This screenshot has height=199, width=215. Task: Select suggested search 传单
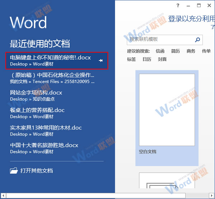(206, 51)
